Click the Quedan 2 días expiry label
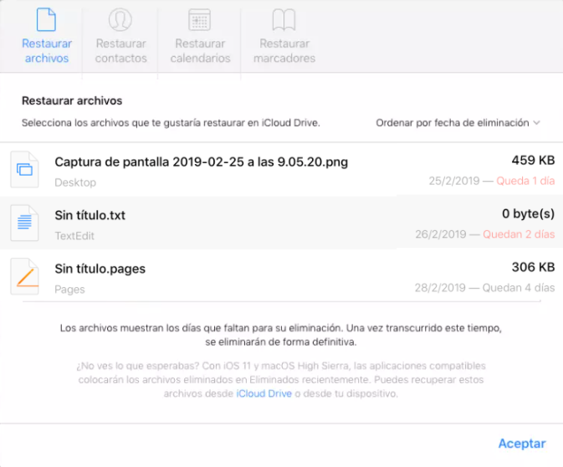Viewport: 563px width, 467px height. pyautogui.click(x=520, y=234)
